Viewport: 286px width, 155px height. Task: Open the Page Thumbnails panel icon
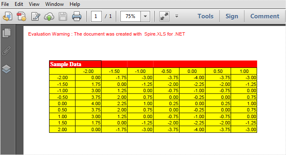[7, 33]
